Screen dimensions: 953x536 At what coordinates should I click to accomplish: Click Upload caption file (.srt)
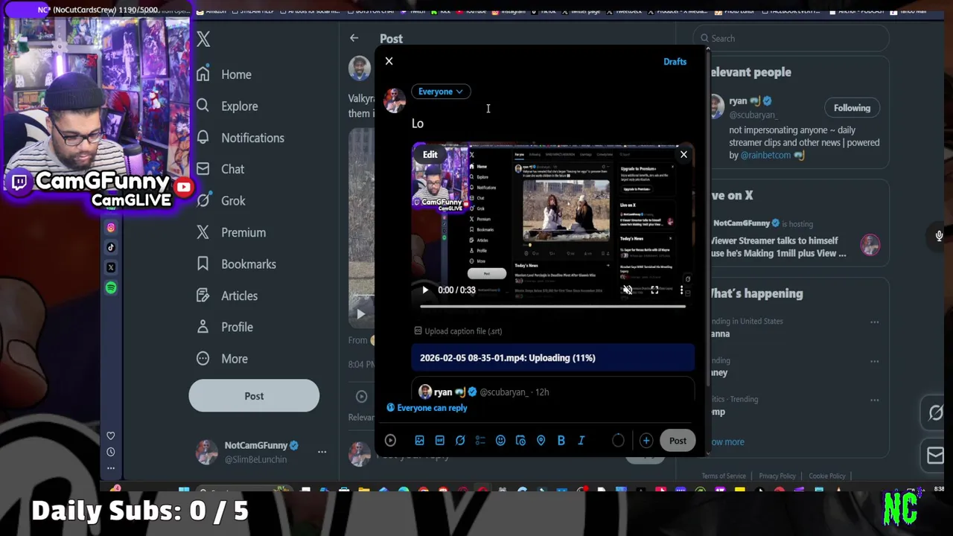tap(458, 331)
